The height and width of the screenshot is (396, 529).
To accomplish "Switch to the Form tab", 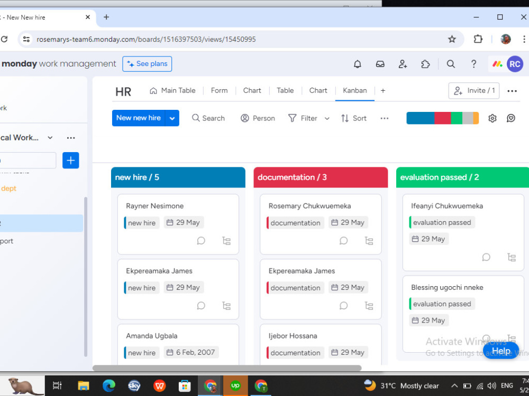I will (x=220, y=91).
